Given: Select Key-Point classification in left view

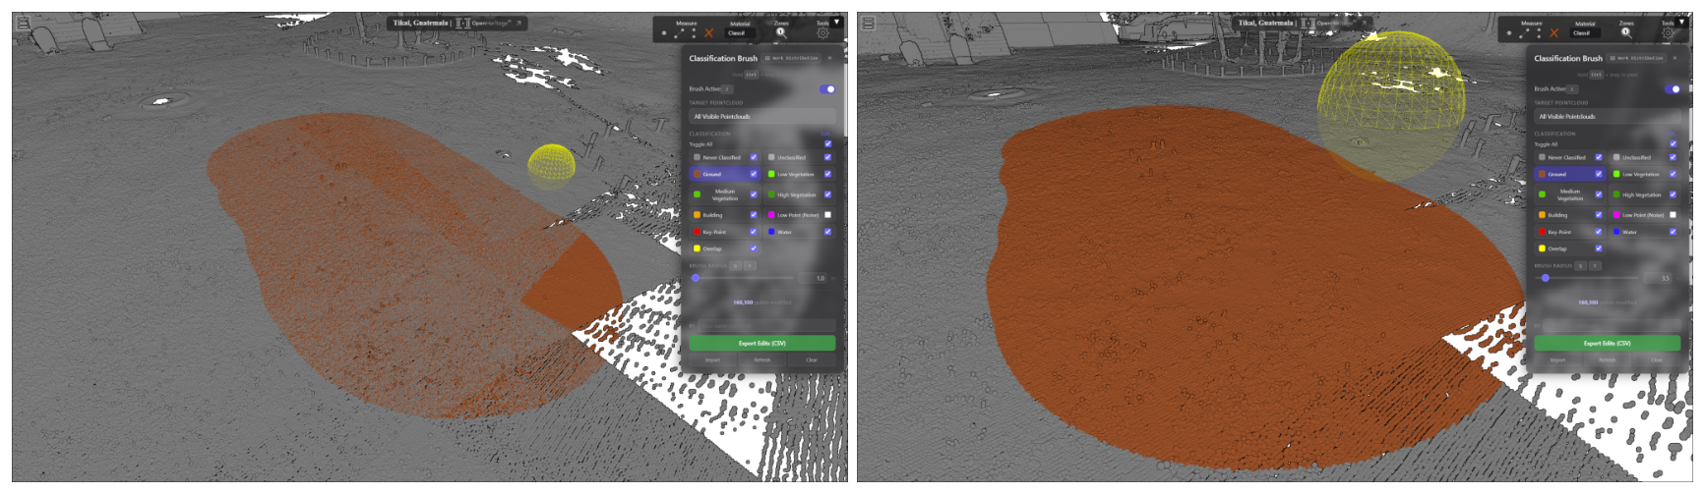Looking at the screenshot, I should pyautogui.click(x=724, y=232).
